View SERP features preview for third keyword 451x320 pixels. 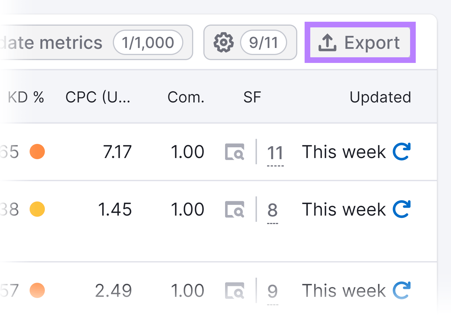(235, 290)
